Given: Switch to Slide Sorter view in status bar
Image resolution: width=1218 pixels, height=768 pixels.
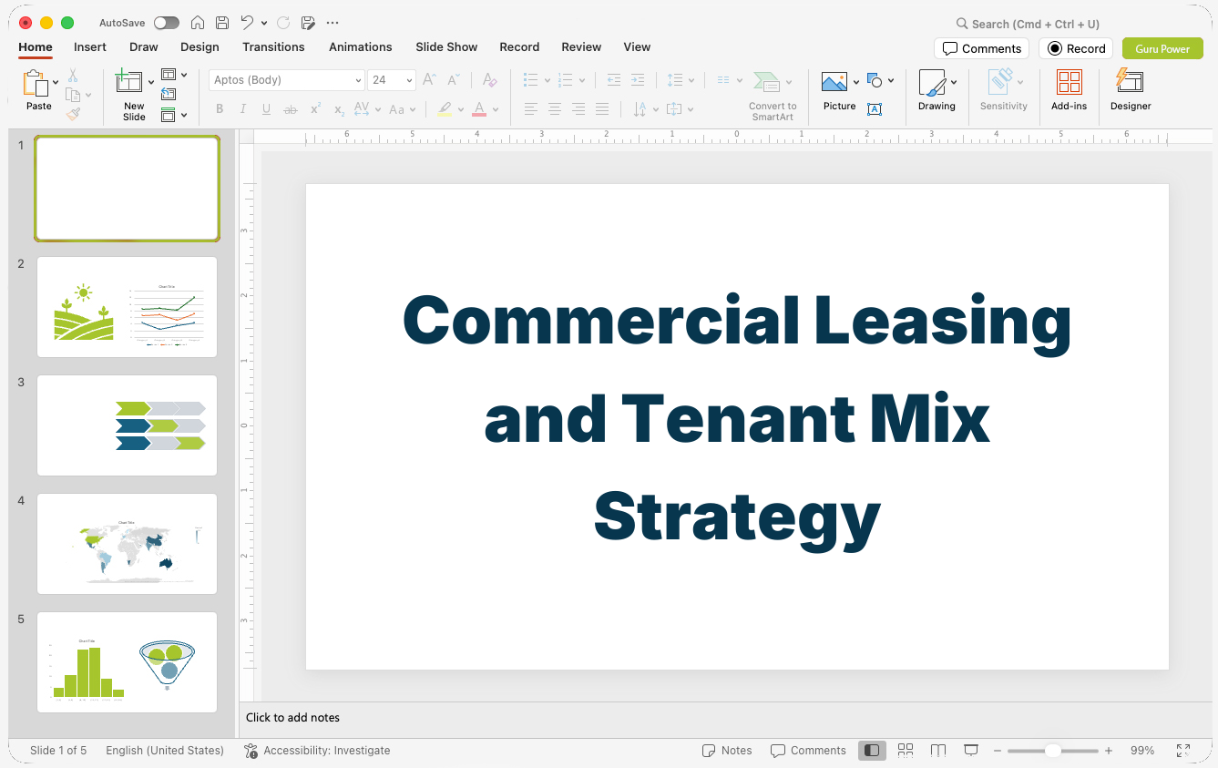Looking at the screenshot, I should coord(906,750).
